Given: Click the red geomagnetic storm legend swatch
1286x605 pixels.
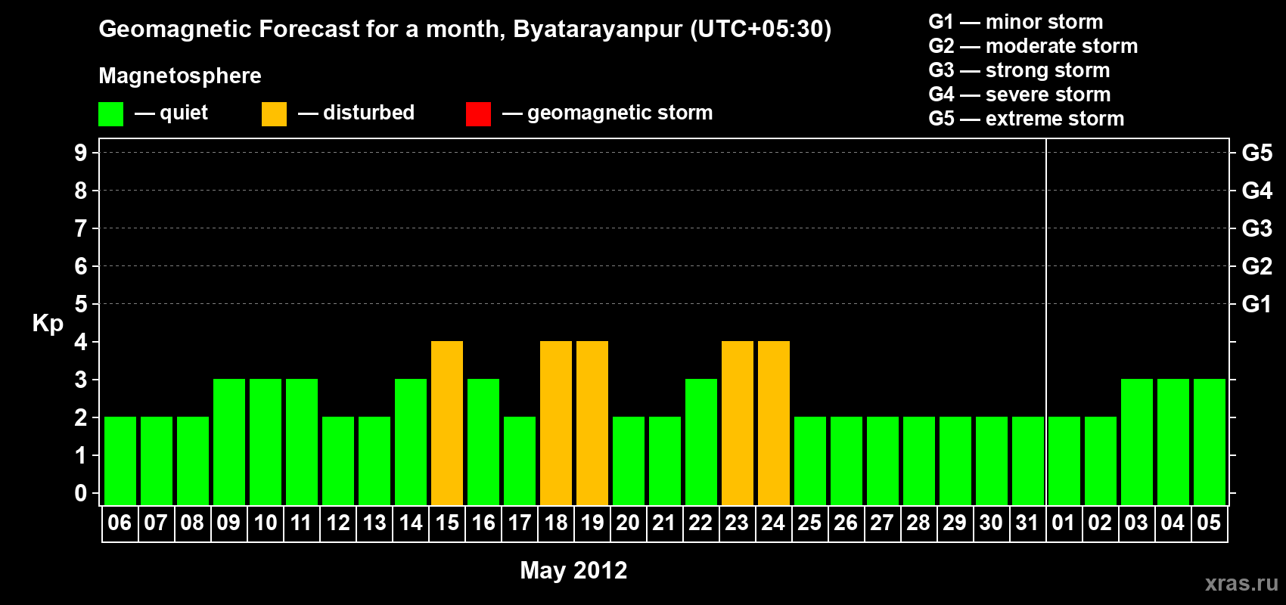Looking at the screenshot, I should pyautogui.click(x=478, y=114).
